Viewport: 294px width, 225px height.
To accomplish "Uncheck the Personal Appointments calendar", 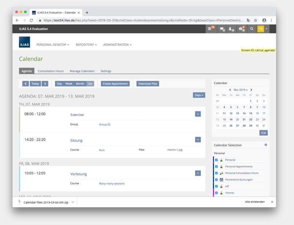I will (217, 166).
